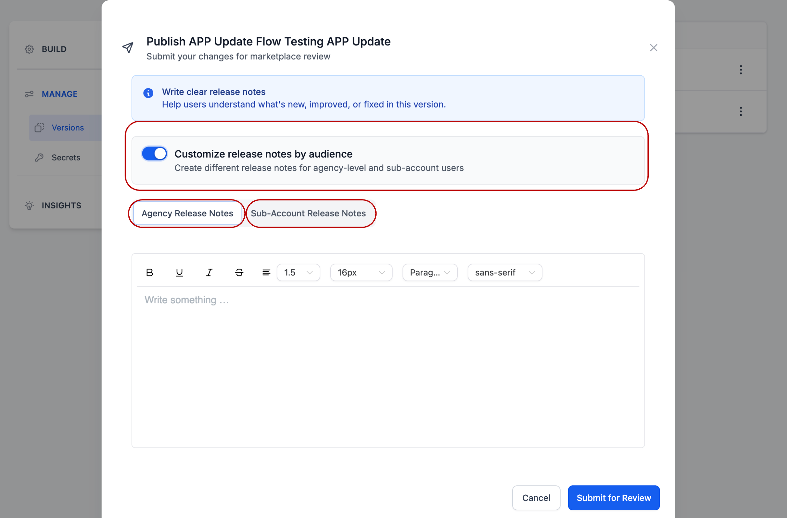Click the text alignment icon

266,273
